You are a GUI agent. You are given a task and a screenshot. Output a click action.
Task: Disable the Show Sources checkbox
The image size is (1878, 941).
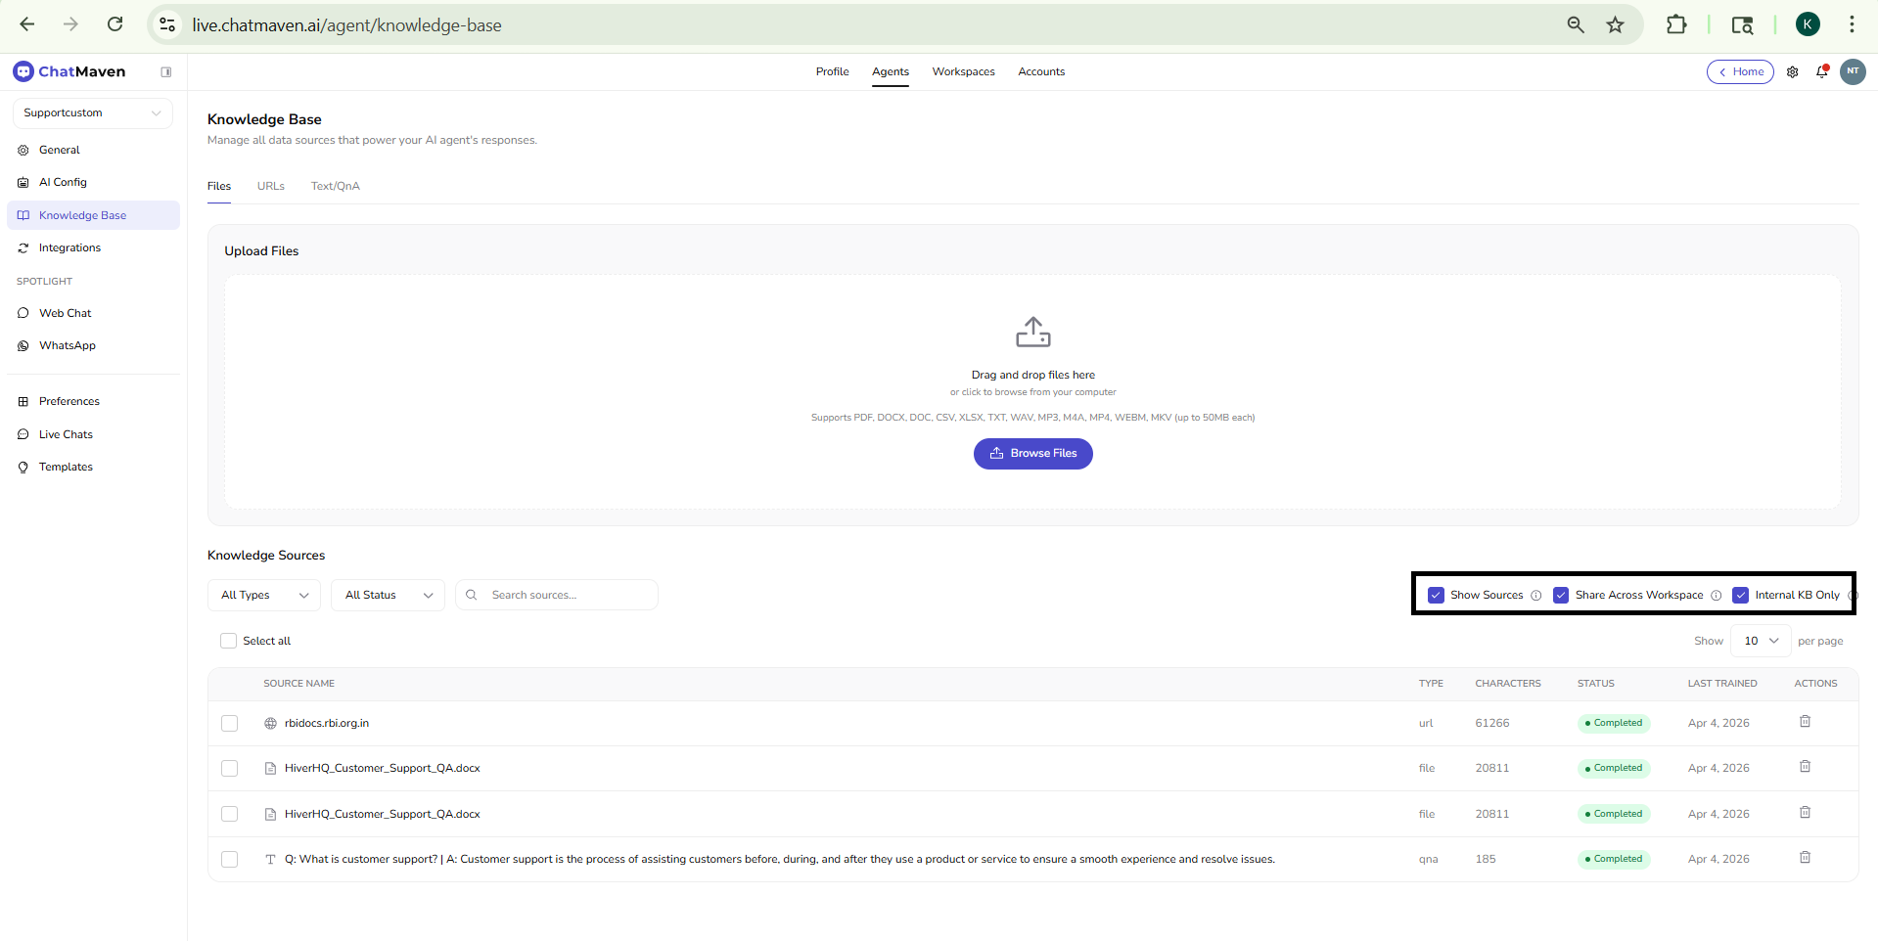1435,595
